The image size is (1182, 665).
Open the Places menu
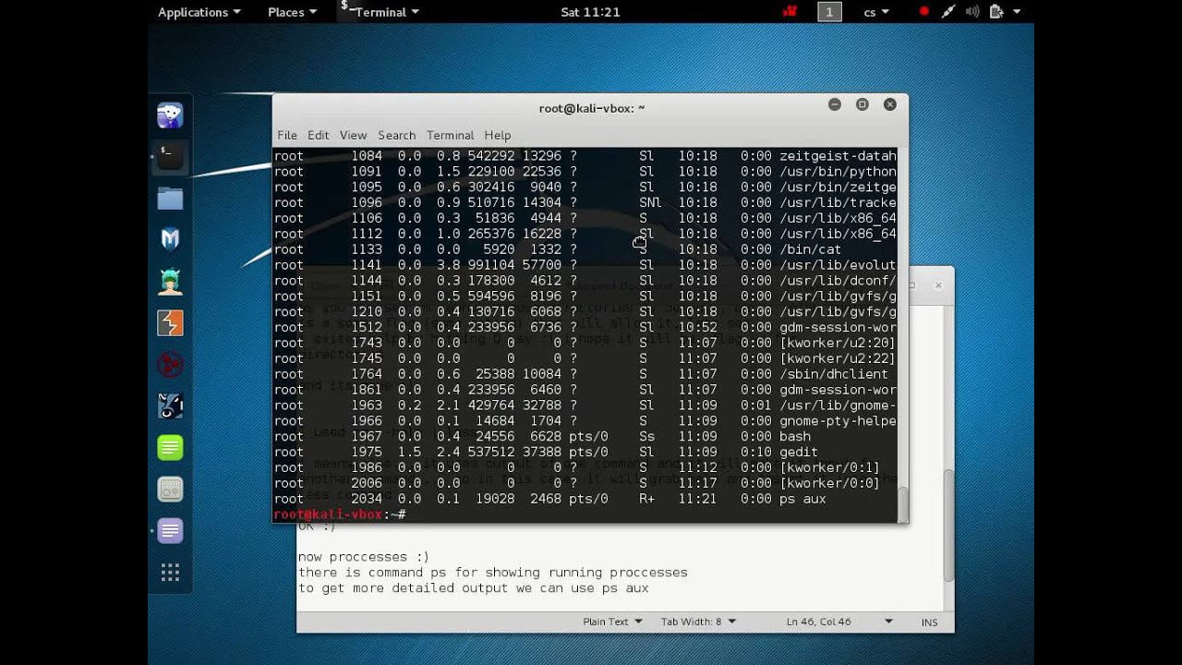pos(292,12)
